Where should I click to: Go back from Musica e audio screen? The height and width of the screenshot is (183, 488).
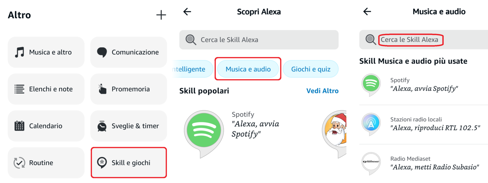[x=367, y=12]
